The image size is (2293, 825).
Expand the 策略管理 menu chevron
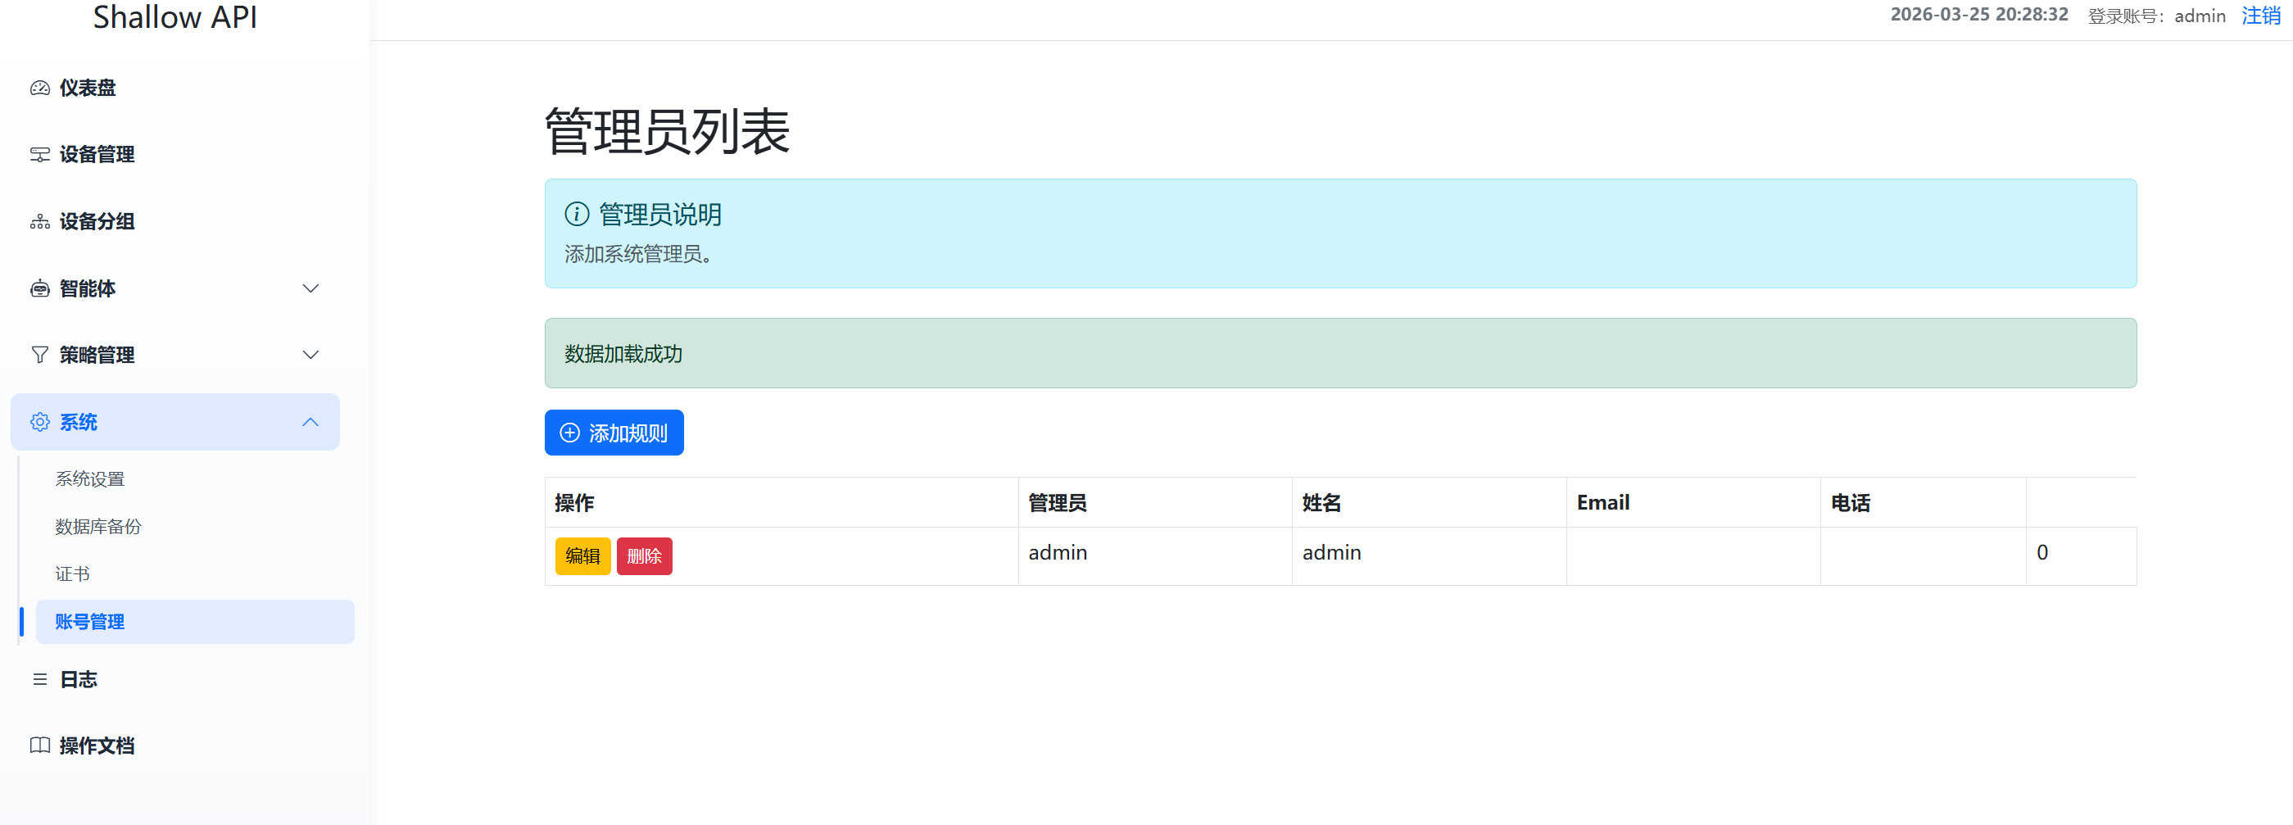(310, 355)
